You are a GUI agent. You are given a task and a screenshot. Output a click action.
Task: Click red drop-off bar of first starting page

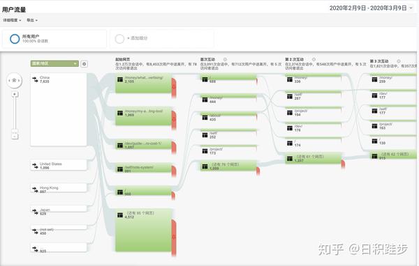point(174,87)
